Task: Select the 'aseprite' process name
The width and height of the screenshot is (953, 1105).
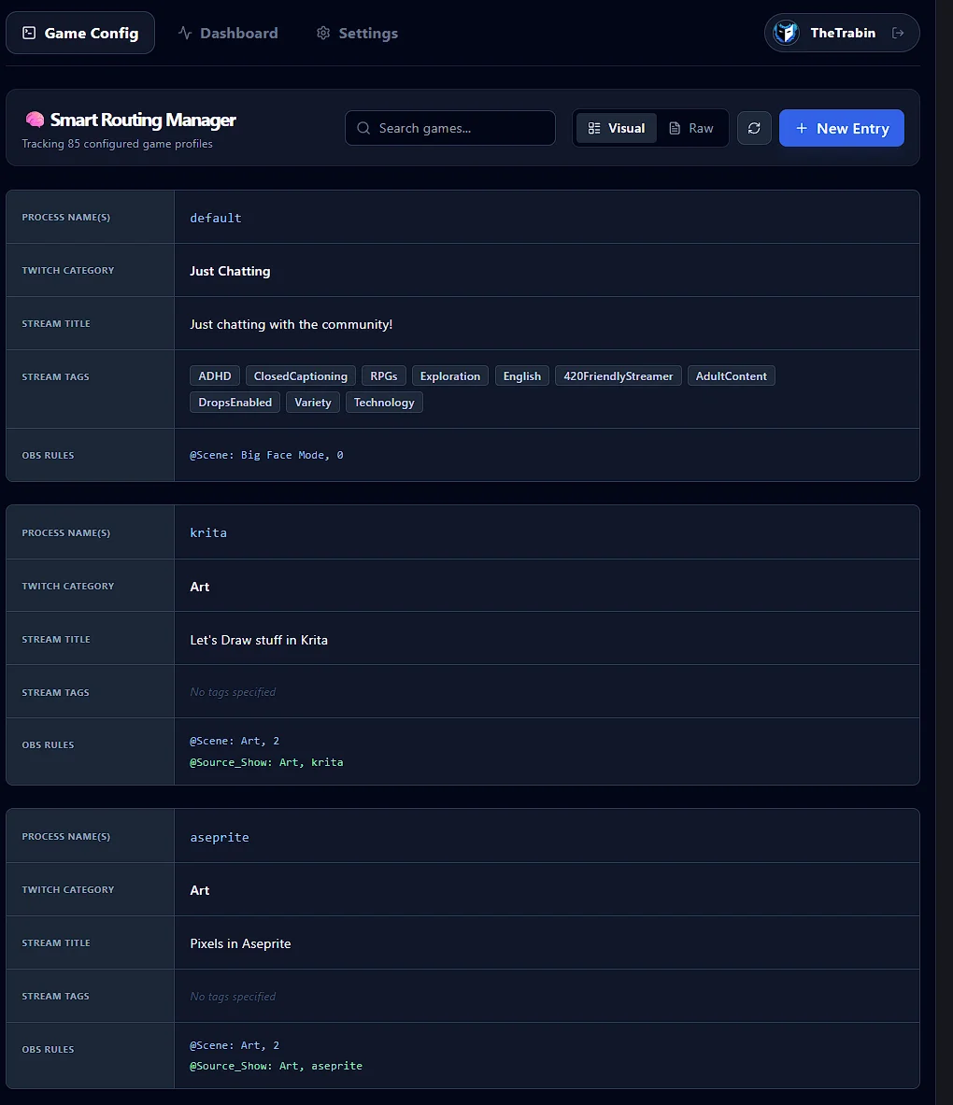Action: (x=220, y=838)
